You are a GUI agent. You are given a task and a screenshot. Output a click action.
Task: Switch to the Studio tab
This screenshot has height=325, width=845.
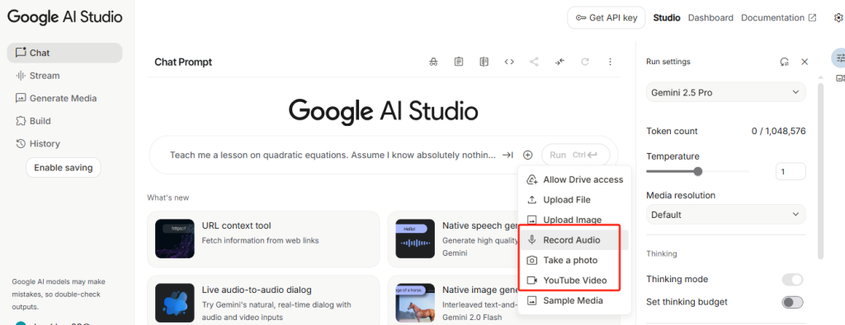pyautogui.click(x=667, y=18)
